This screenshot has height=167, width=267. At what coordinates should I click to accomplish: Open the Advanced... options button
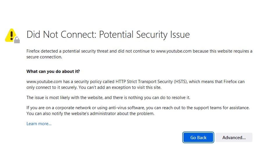coord(234,138)
